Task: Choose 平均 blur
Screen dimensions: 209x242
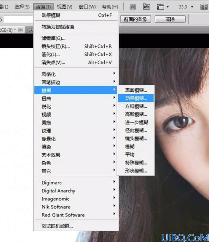Action: click(x=136, y=155)
